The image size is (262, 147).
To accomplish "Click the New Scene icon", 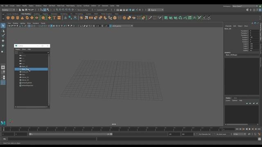I will [x=20, y=10].
